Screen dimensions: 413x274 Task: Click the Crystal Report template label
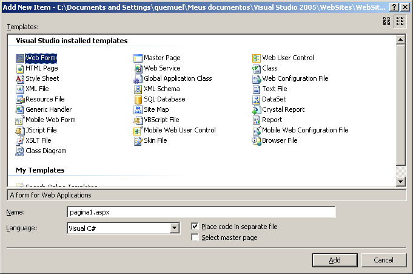pos(283,109)
